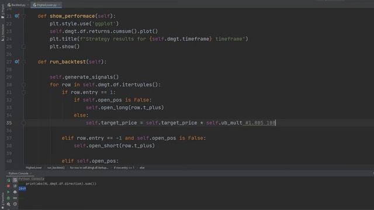Open the Project tool window sidebar button
Image resolution: width=374 pixels, height=210 pixels.
[2, 12]
